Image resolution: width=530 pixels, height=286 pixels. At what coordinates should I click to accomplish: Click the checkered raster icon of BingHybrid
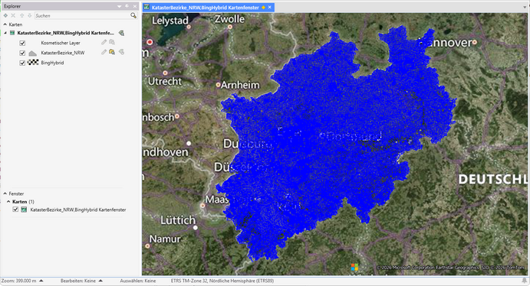coord(33,62)
